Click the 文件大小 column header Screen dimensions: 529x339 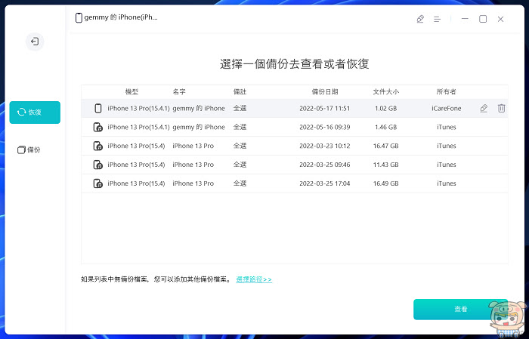click(386, 91)
